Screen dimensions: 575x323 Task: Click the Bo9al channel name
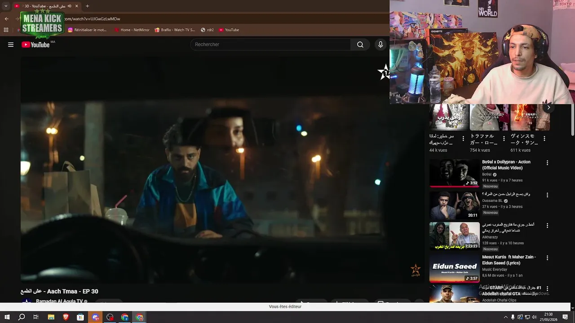487,175
